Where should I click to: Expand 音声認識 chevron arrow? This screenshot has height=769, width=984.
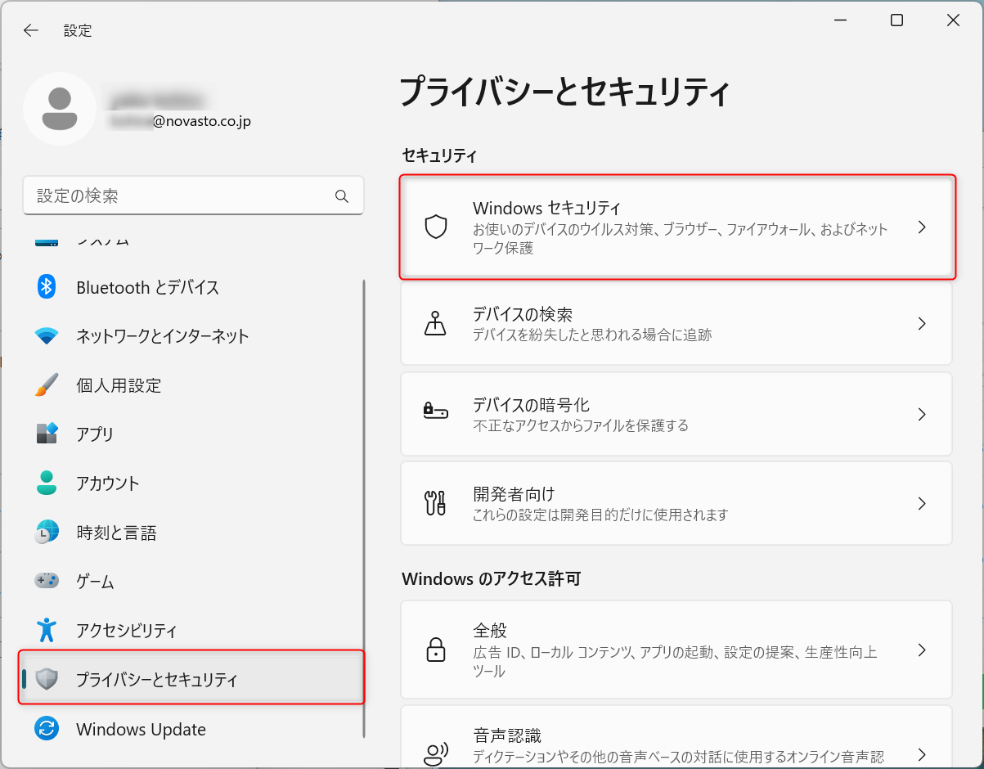tap(922, 754)
